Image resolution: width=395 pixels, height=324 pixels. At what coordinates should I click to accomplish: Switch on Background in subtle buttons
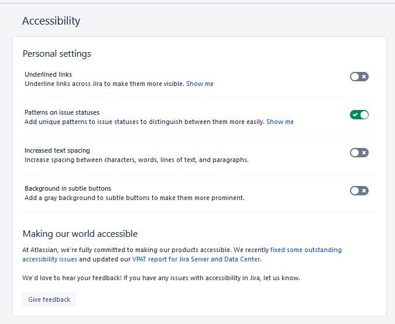click(x=359, y=191)
